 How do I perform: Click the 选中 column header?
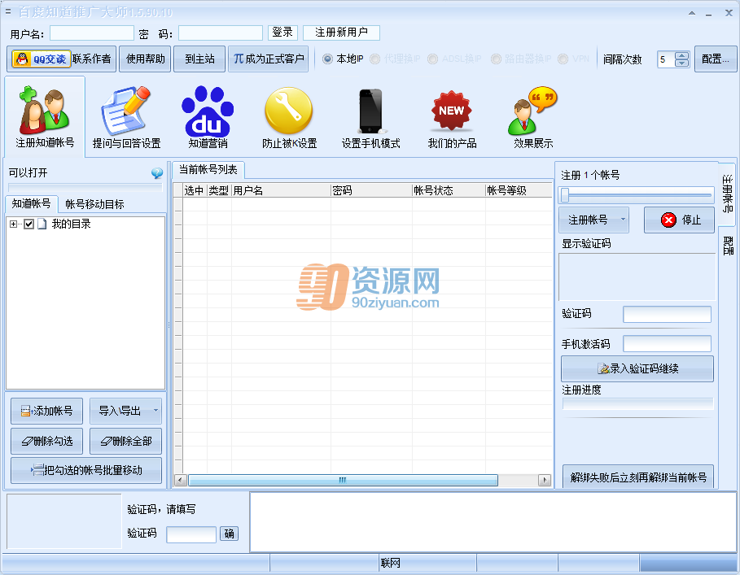195,190
